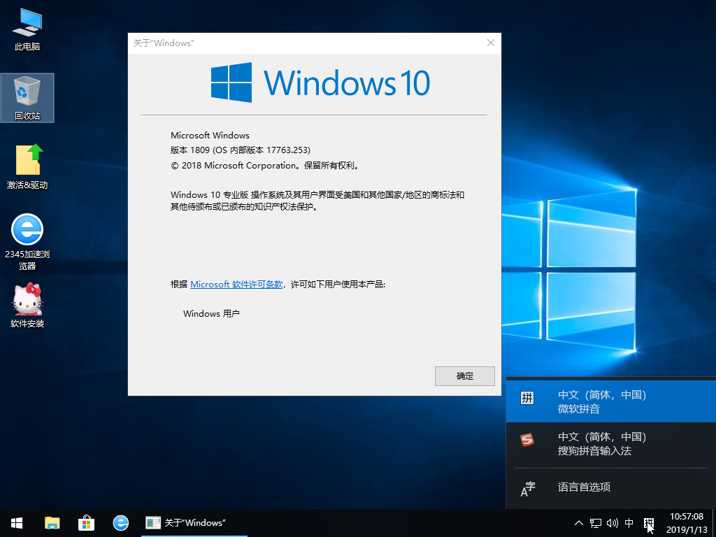Show hidden tray icons with the chevron
The width and height of the screenshot is (716, 537).
coord(578,523)
